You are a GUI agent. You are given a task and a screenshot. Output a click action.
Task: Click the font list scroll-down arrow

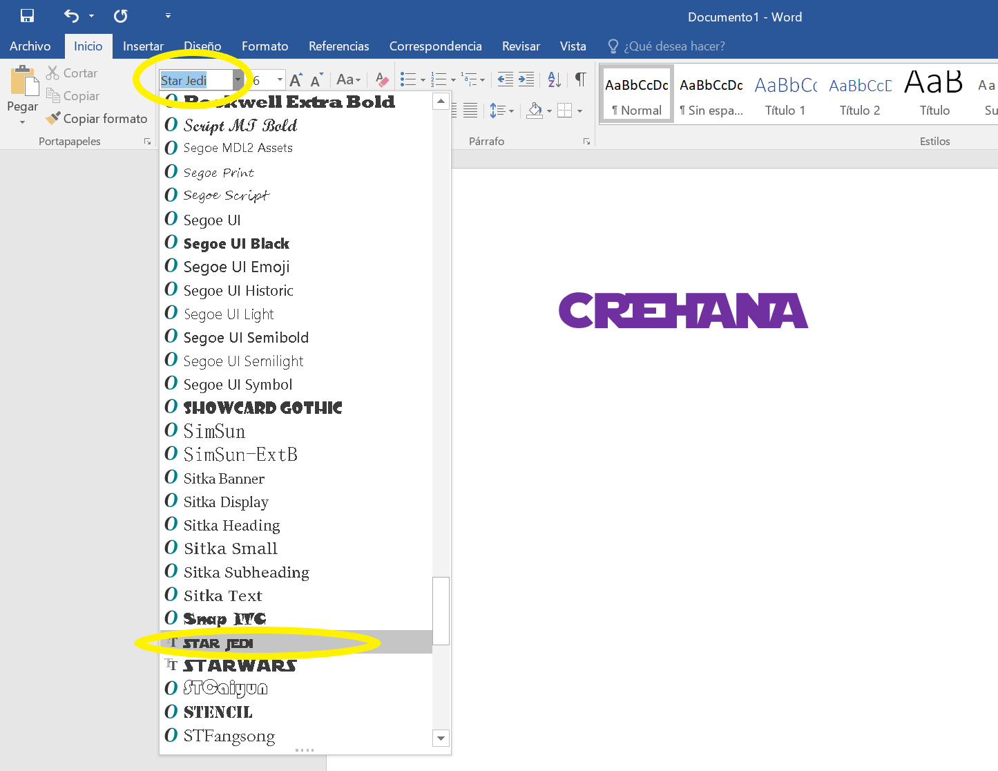(441, 738)
